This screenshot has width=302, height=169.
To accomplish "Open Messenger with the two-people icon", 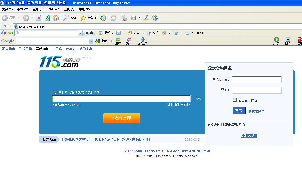I will tap(155, 18).
